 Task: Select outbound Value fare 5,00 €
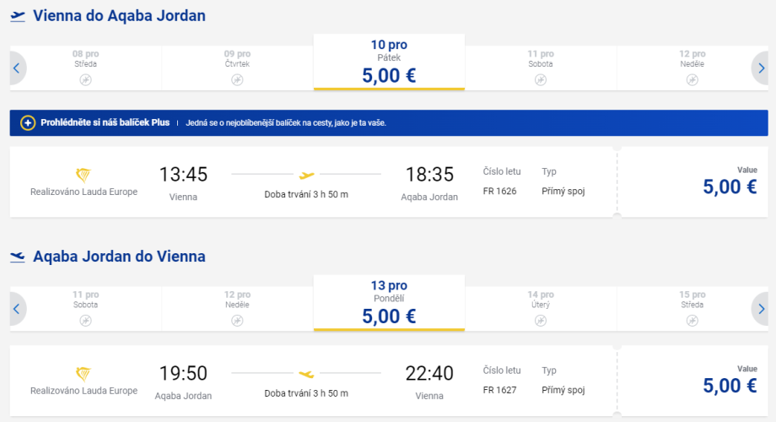click(x=730, y=182)
